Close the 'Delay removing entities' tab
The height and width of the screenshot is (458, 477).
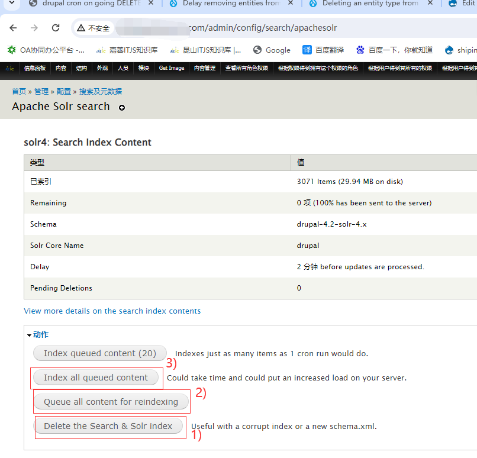[x=291, y=3]
